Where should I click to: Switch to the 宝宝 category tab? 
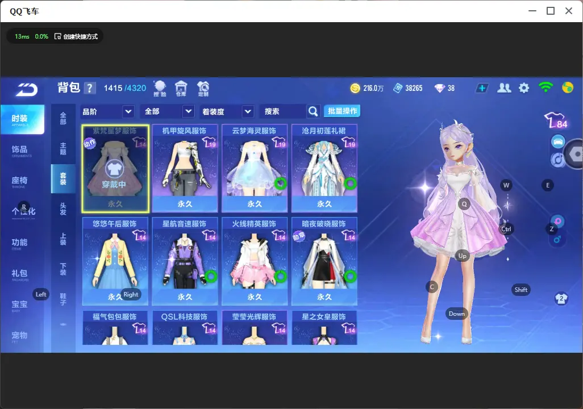(20, 305)
